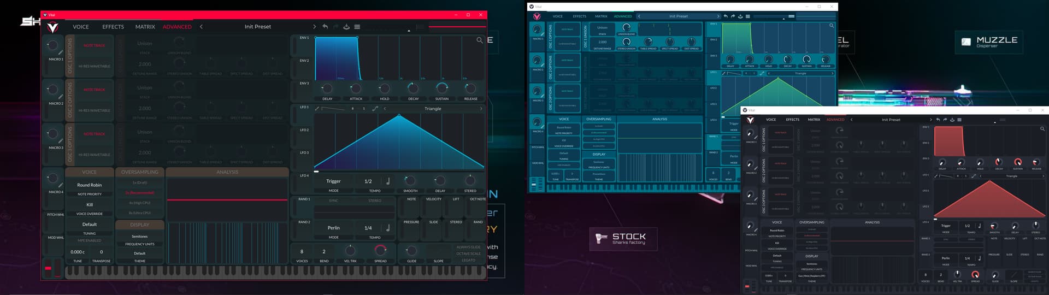Toggle OSC 1 Note Track in the left window
The width and height of the screenshot is (1049, 295).
pyautogui.click(x=94, y=46)
